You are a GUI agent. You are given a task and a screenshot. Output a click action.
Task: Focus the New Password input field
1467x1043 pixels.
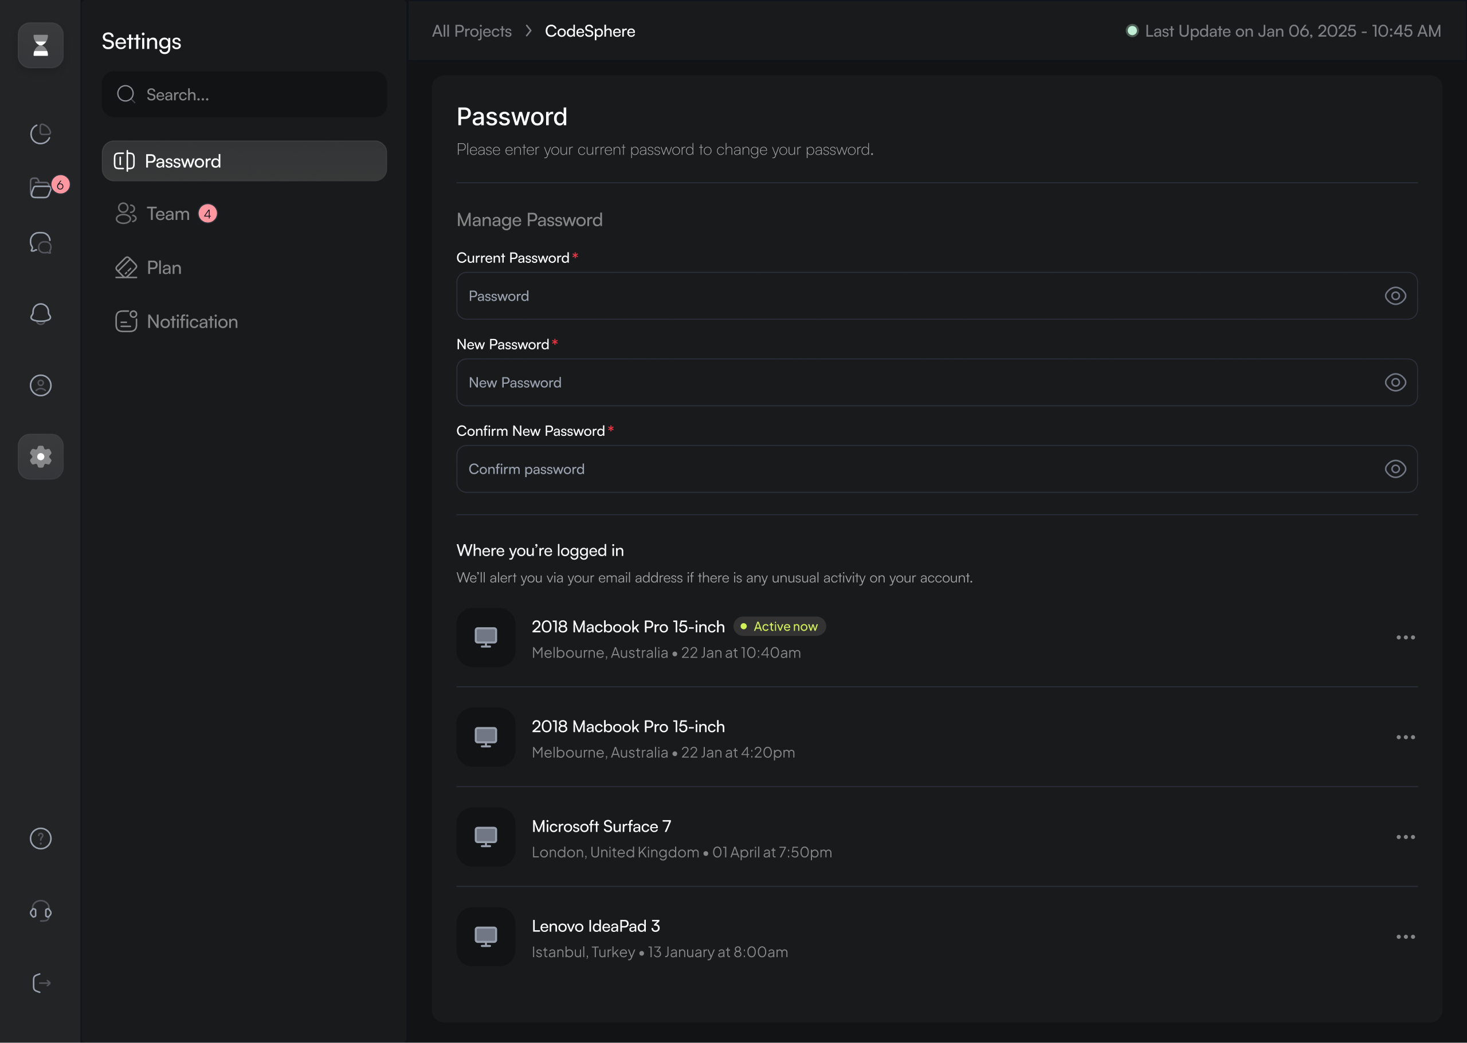[x=937, y=383]
